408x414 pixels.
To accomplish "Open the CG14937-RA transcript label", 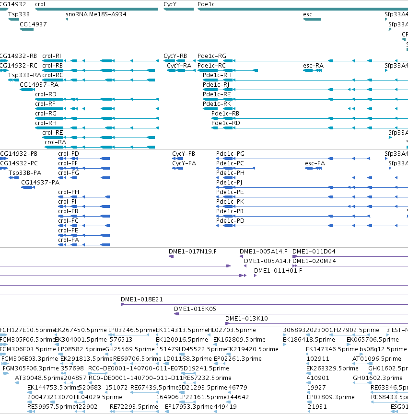I will (x=39, y=85).
